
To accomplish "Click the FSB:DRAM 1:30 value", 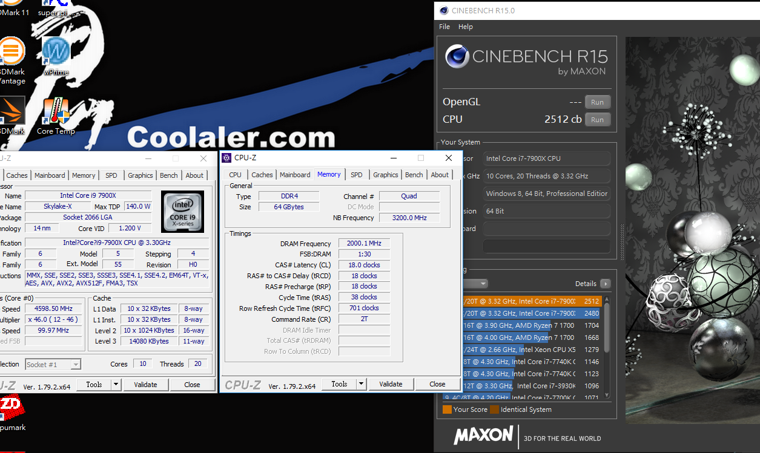I will click(x=364, y=255).
